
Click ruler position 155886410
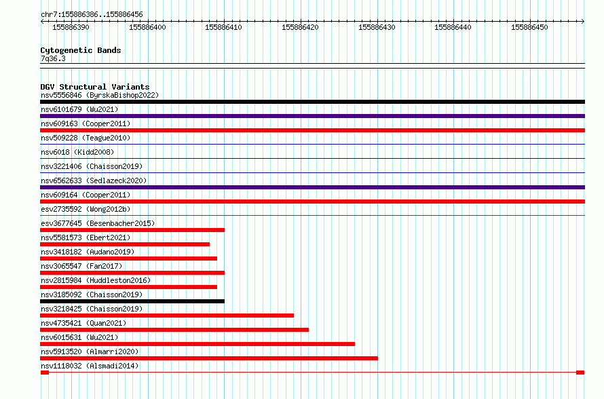(223, 27)
